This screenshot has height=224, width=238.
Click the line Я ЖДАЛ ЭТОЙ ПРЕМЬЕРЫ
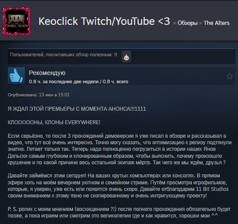[77, 109]
